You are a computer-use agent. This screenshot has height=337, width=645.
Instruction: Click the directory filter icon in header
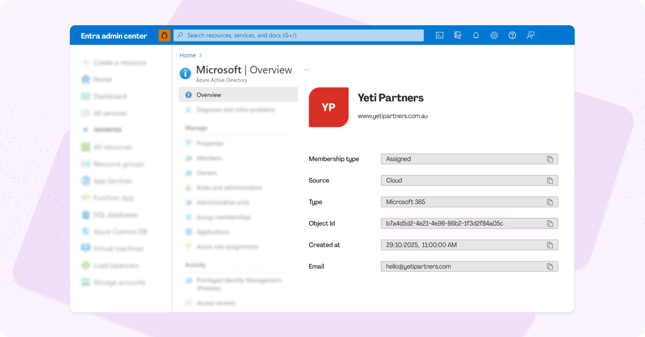coord(458,35)
